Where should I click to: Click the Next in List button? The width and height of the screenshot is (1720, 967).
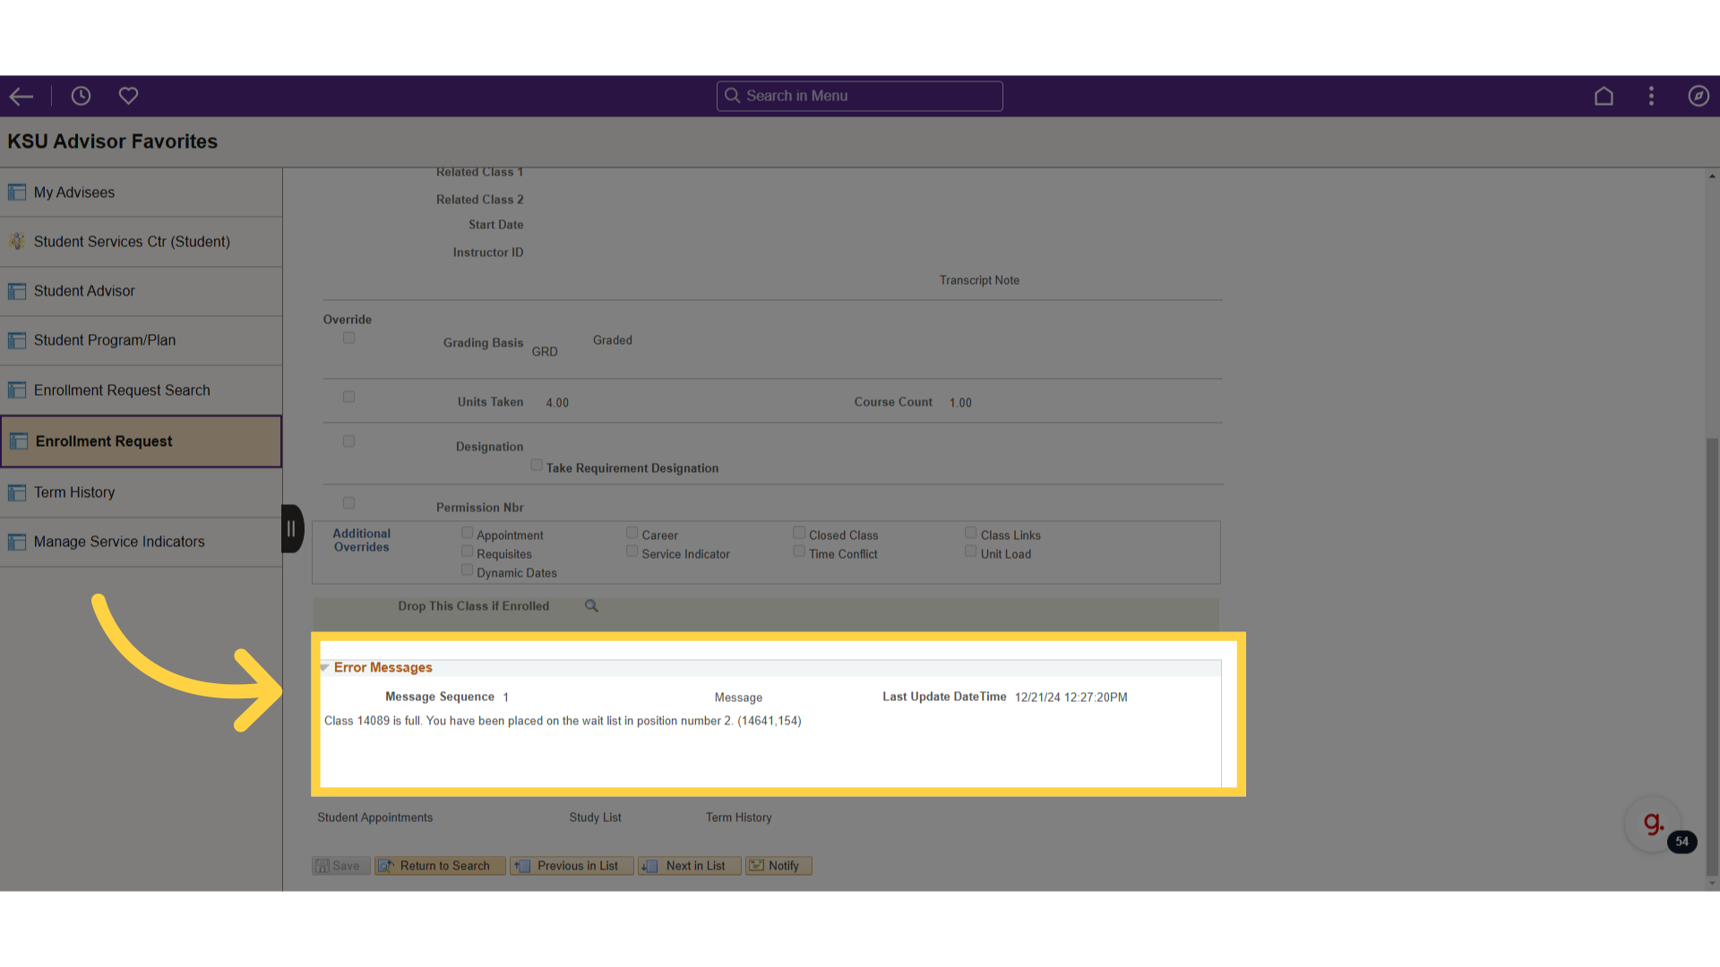click(690, 866)
